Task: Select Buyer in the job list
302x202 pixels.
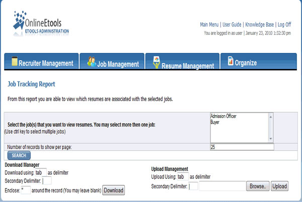Action: (x=216, y=121)
